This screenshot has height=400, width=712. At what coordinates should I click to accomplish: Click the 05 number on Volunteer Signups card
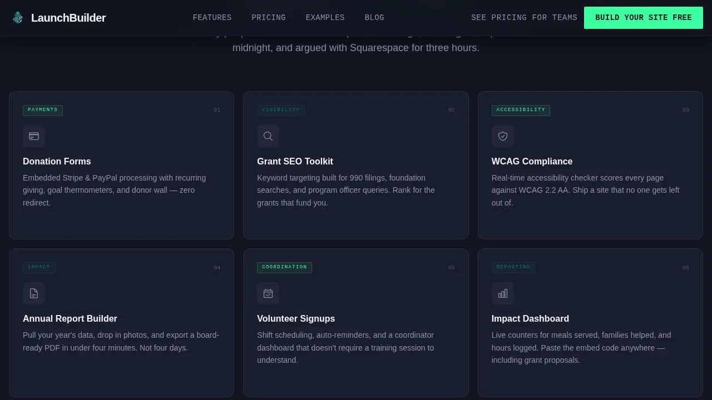tap(452, 268)
